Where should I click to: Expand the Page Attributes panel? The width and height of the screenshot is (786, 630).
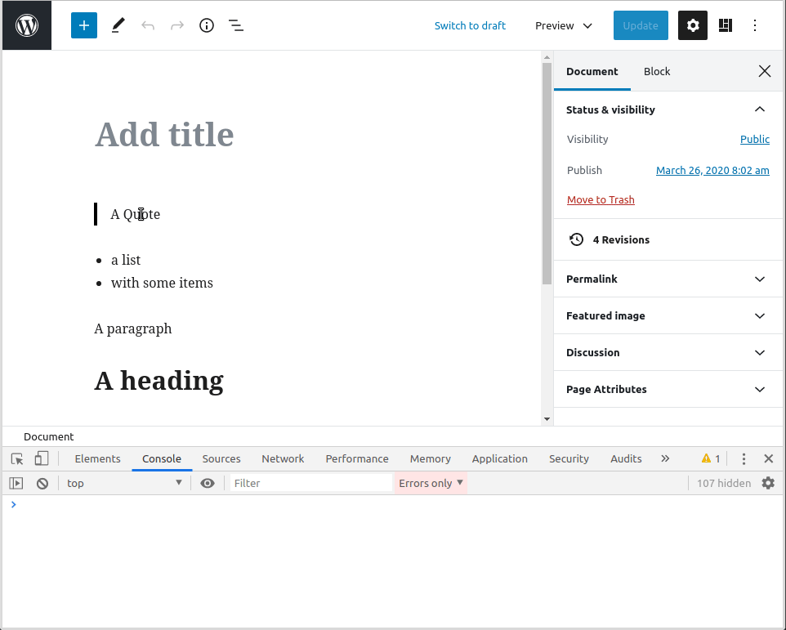[x=668, y=390]
